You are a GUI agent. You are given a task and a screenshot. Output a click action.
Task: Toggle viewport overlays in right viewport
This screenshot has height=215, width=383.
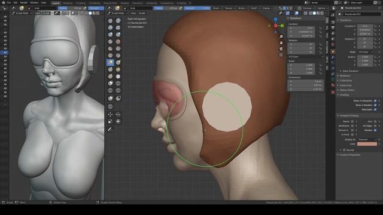tap(297, 13)
